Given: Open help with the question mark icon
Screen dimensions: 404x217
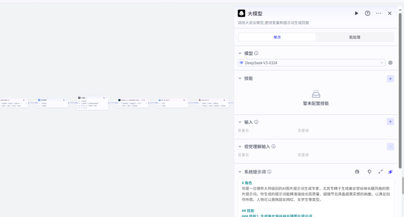Looking at the screenshot, I should (x=367, y=13).
